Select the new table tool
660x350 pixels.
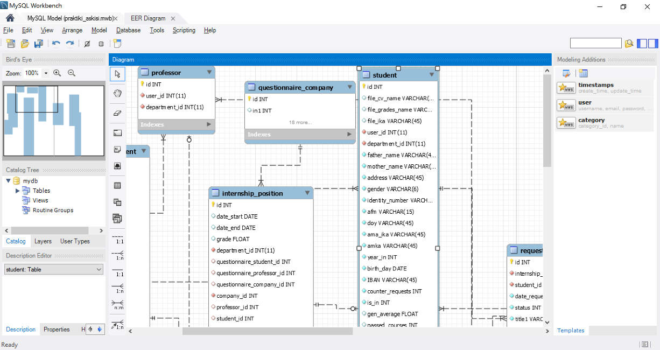click(x=117, y=185)
